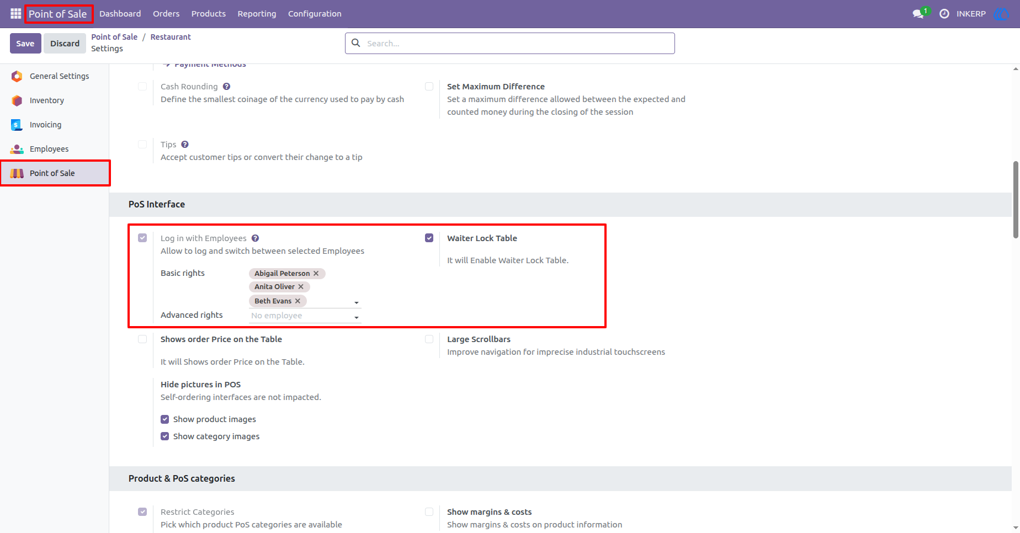
Task: Open the apps grid menu icon
Action: (x=15, y=13)
